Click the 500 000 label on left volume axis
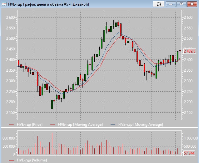 (x=9, y=146)
